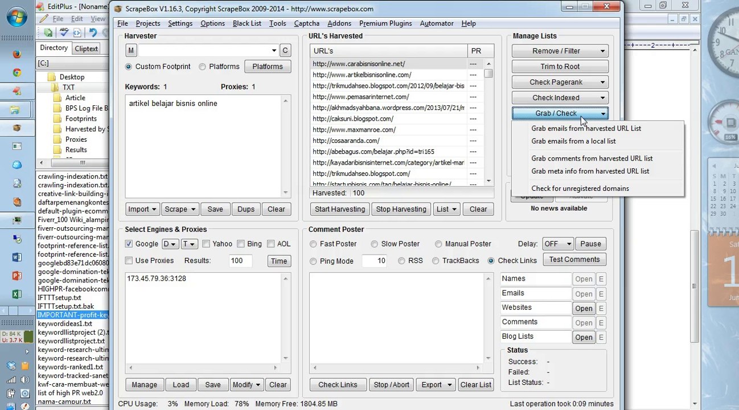This screenshot has height=410, width=739.
Task: Click EditPlus spell check toolbar icon
Action: (x=64, y=33)
